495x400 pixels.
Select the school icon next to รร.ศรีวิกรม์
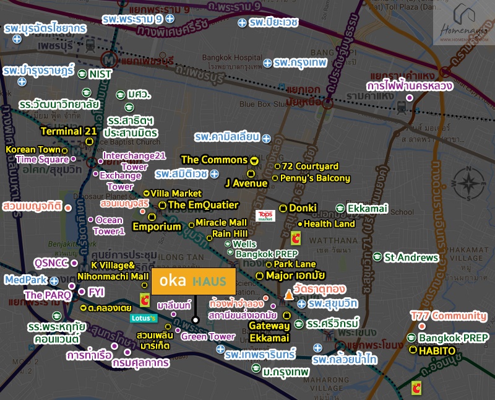(x=299, y=324)
